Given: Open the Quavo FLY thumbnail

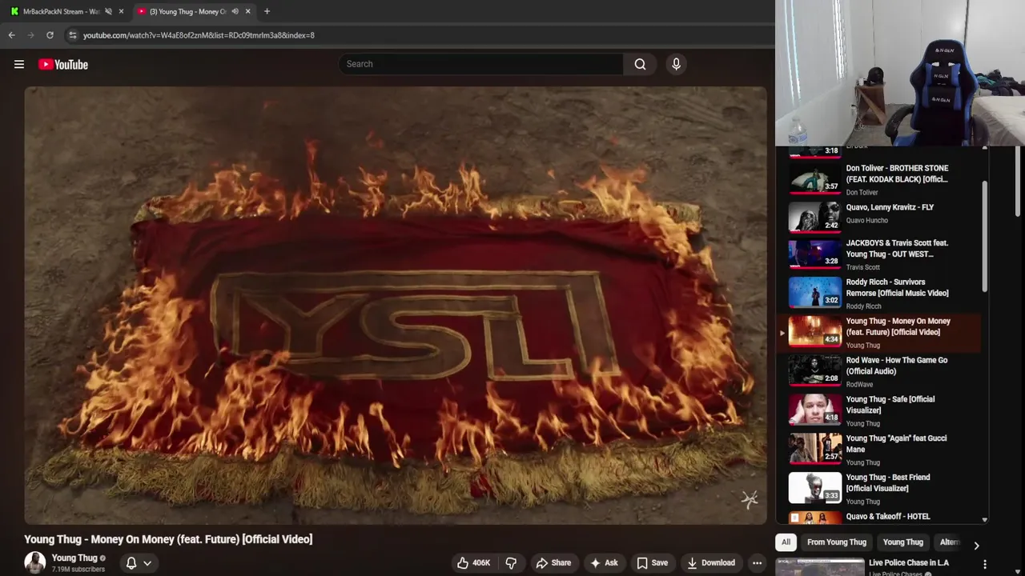Looking at the screenshot, I should click(x=815, y=216).
